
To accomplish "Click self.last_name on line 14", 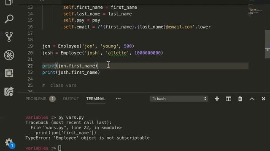I will point(81,14).
